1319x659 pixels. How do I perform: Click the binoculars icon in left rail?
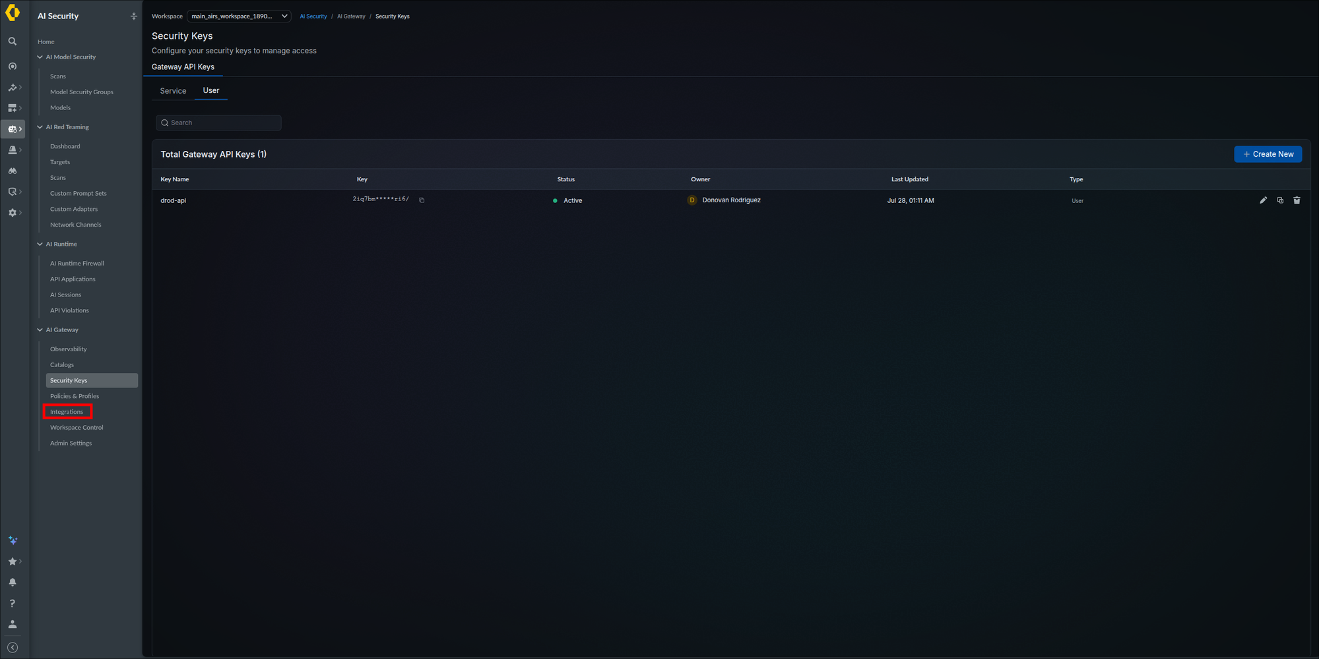pyautogui.click(x=13, y=171)
